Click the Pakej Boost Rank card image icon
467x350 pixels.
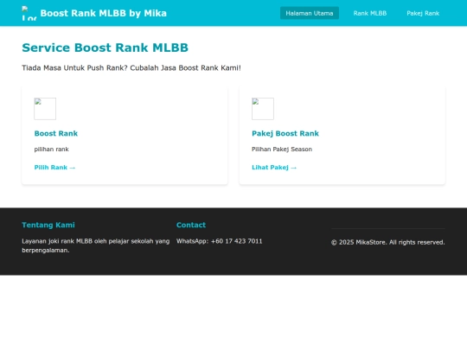coord(263,109)
